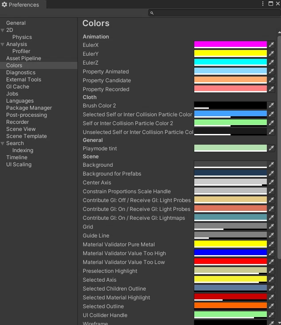Click the vertical scrollbar thumb
This screenshot has height=325, width=281.
point(279,147)
